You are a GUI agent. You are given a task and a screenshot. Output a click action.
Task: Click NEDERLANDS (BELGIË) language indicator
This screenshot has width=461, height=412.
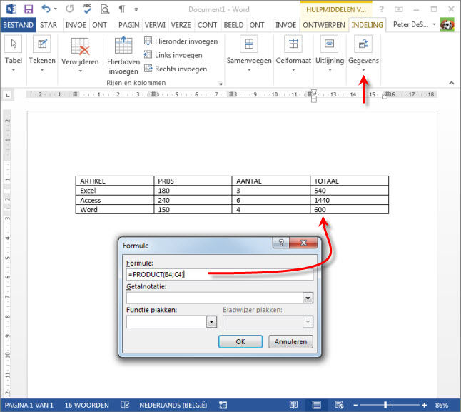click(x=173, y=406)
